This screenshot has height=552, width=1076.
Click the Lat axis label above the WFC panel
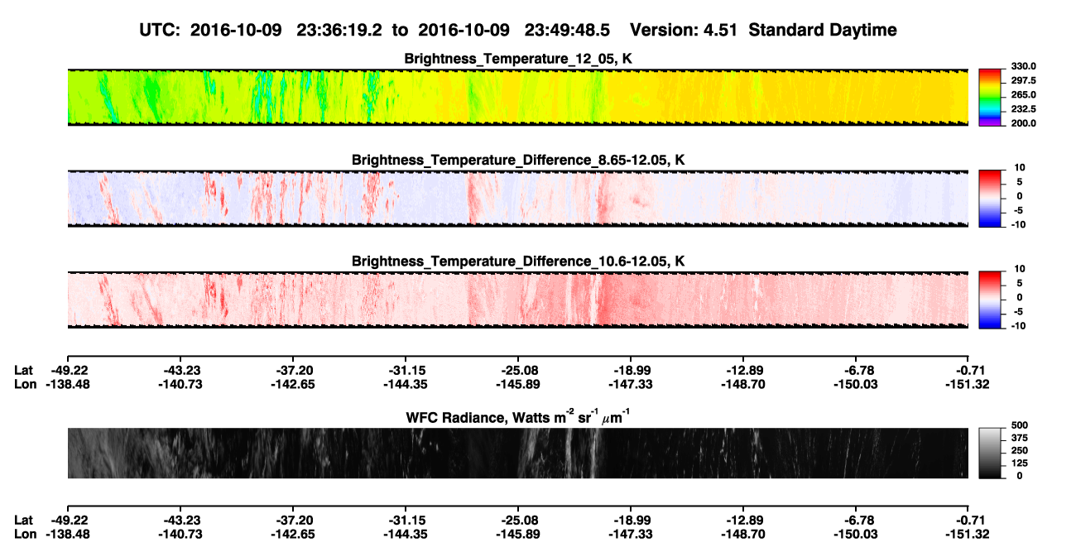tap(23, 371)
